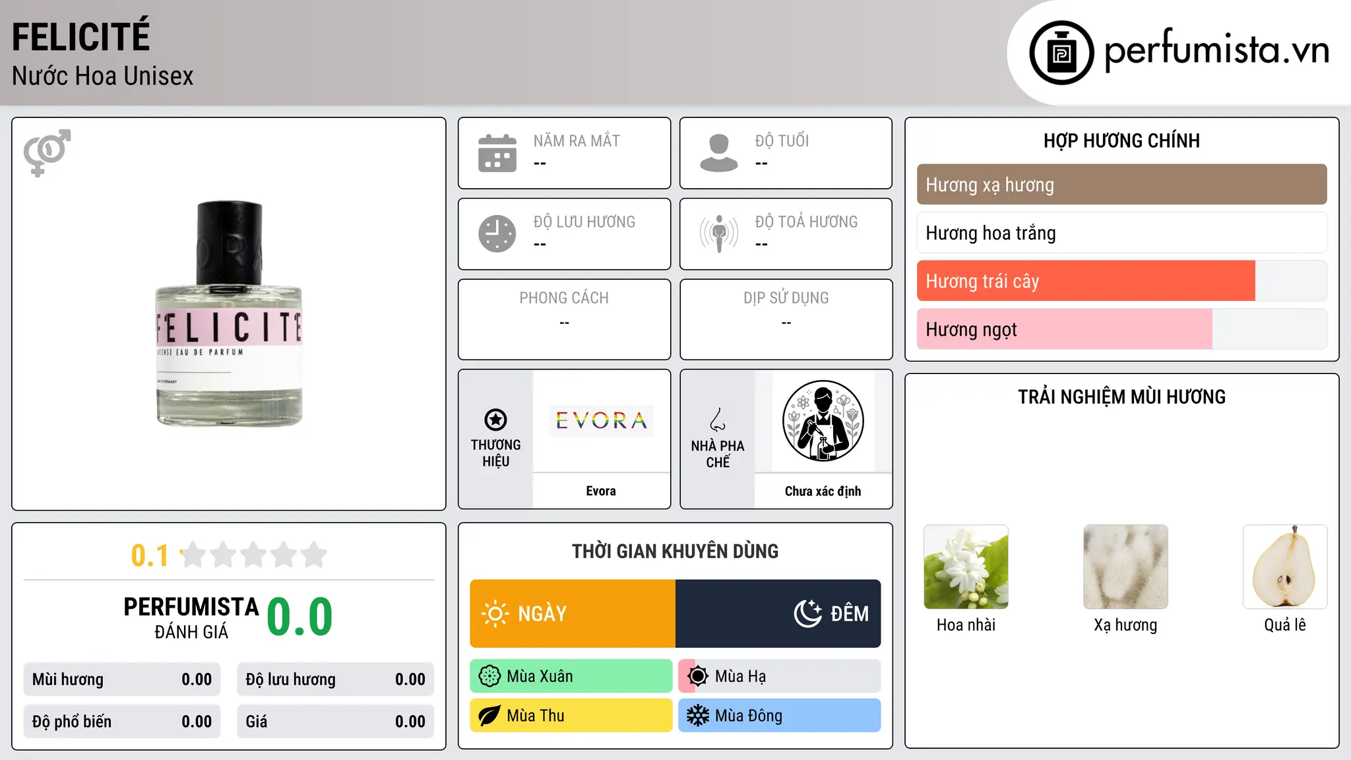Click the Mùi hương score row
This screenshot has width=1351, height=760.
click(122, 680)
